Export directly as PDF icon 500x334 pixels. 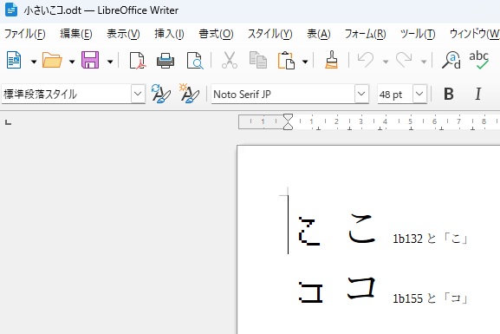[138, 61]
